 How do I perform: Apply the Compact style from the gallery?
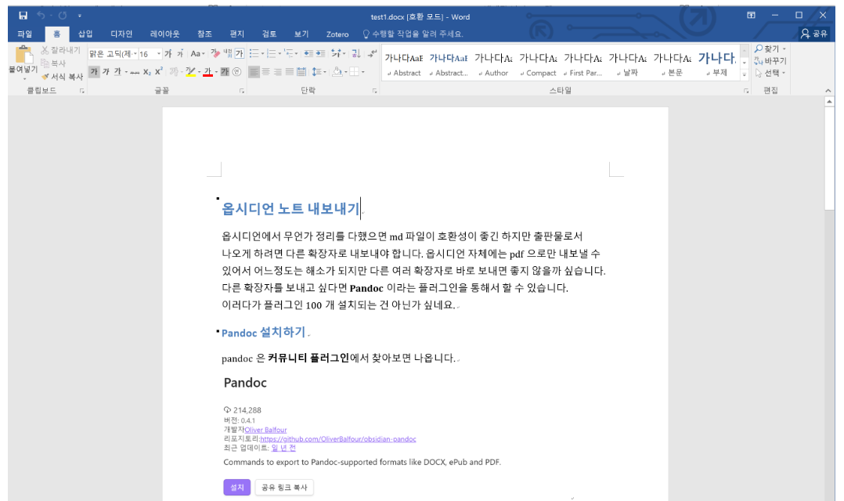tap(538, 63)
